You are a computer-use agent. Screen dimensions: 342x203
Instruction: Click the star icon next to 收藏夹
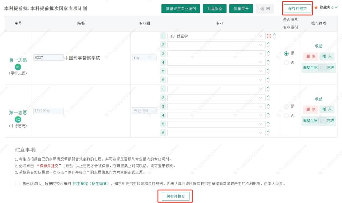coord(316,8)
